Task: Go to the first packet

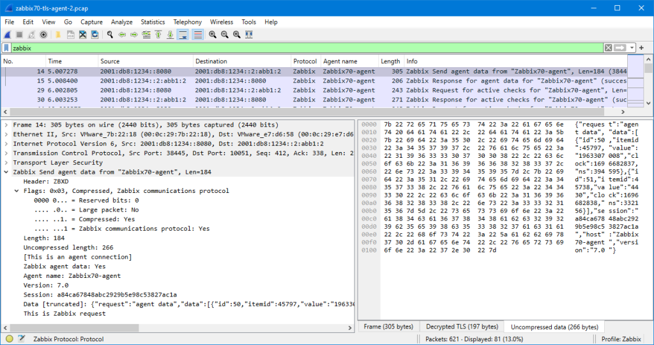Action: 158,34
